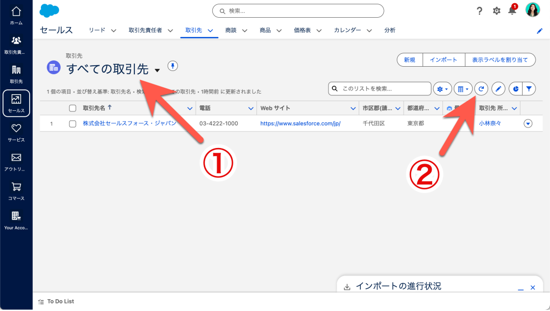Open the help question mark icon

480,11
